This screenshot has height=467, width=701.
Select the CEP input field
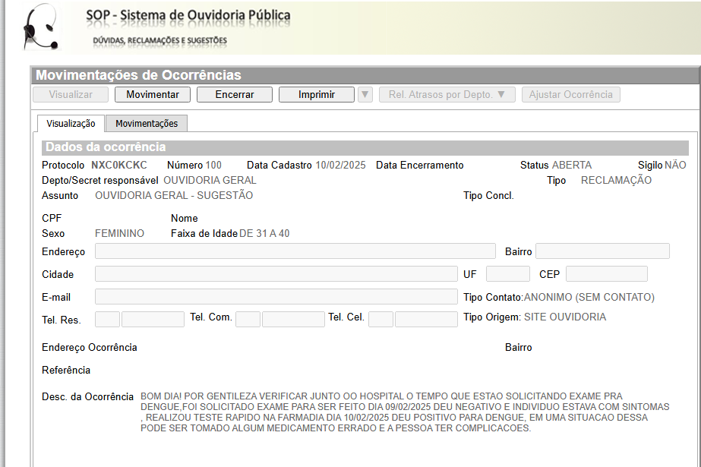[606, 274]
